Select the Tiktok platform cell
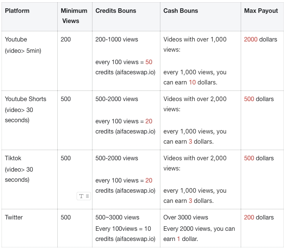Viewport: 286px width, 250px height. (29, 179)
